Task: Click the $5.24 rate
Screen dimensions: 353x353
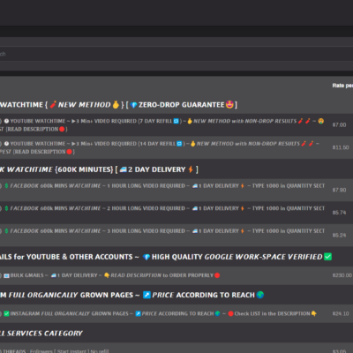Action: (339, 236)
